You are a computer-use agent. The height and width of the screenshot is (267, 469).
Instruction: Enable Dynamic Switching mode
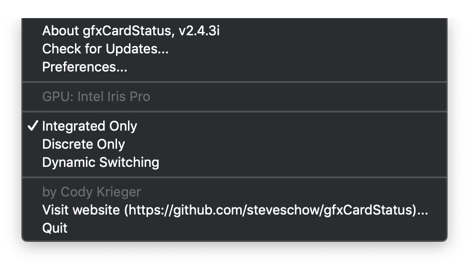click(234, 162)
